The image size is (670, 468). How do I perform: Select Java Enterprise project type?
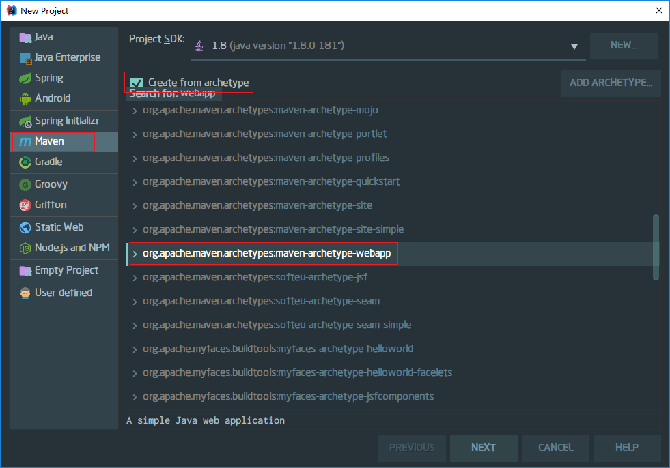click(x=64, y=57)
